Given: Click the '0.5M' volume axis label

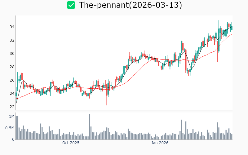Looking at the screenshot, I should [10, 128].
